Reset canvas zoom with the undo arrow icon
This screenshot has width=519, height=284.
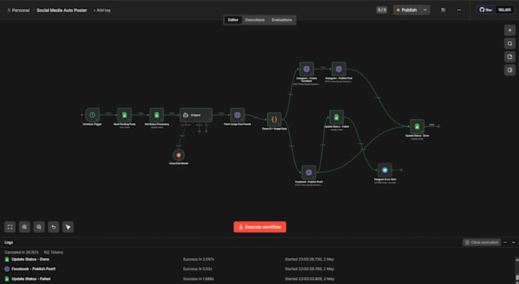pos(53,227)
